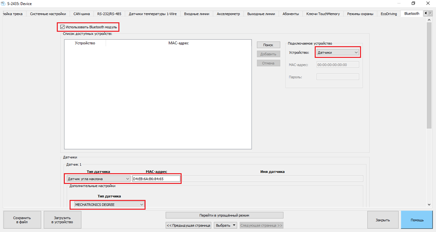Go to the Режимы охраны tab
The image size is (436, 232).
[360, 14]
